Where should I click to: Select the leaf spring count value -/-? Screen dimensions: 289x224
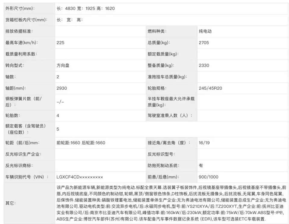coord(60,102)
